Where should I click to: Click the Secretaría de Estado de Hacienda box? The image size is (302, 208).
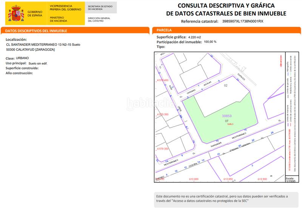pos(100,8)
